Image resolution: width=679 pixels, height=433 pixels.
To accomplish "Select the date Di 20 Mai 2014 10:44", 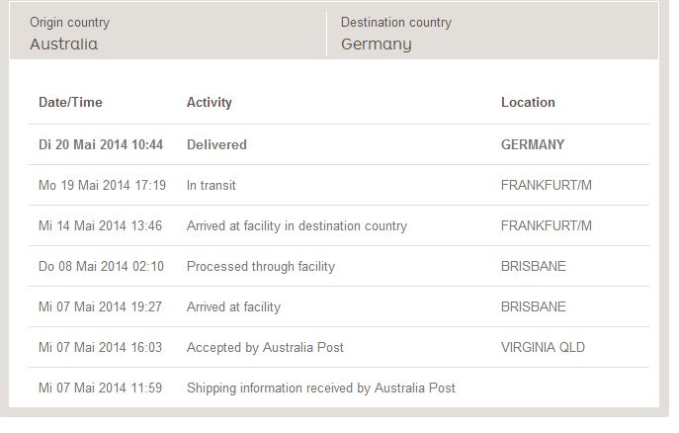I will tap(101, 144).
